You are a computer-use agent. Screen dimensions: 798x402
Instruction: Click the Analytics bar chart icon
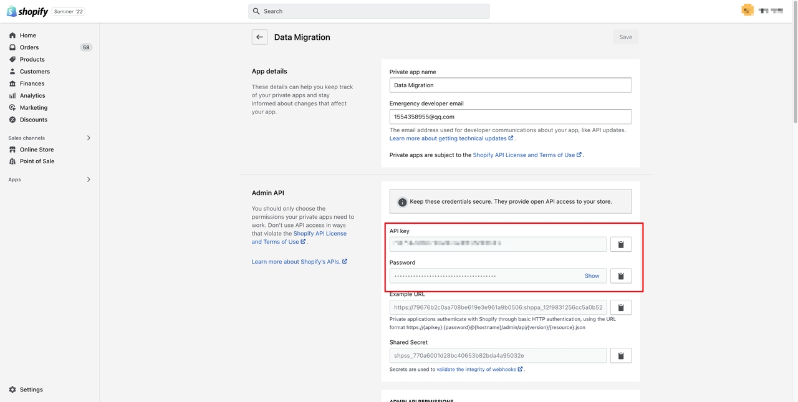12,95
